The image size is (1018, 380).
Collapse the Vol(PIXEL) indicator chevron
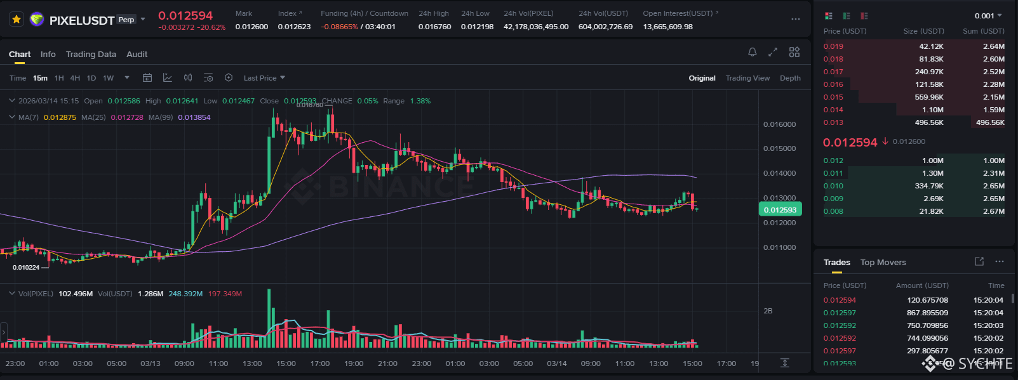point(11,293)
